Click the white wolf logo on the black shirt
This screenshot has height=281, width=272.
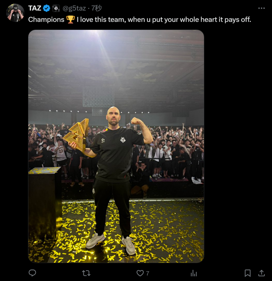pyautogui.click(x=123, y=140)
